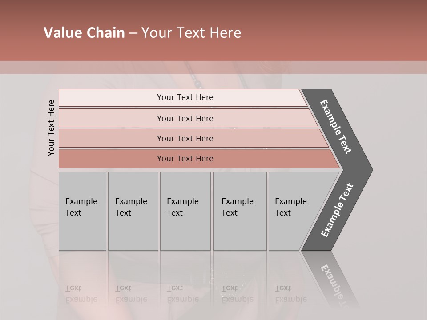This screenshot has height=320, width=427.
Task: Pick the darkest red "Your Text Here" bar
Action: [x=199, y=159]
